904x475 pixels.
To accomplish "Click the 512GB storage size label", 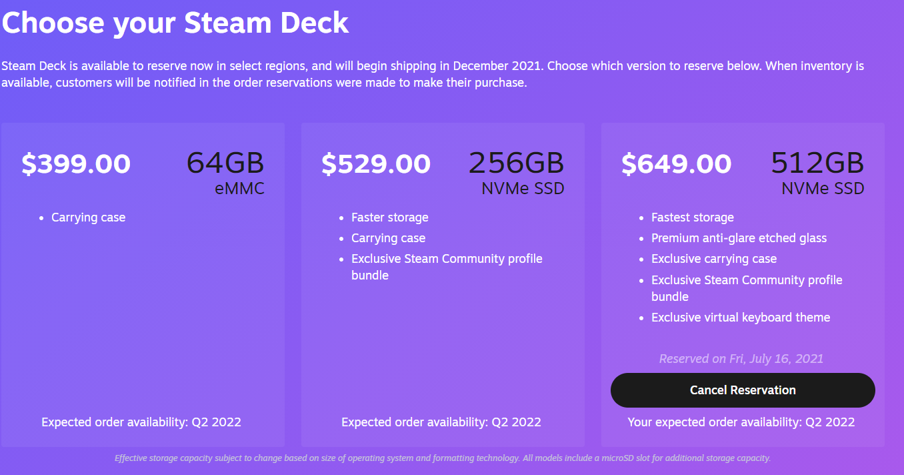I will click(x=817, y=163).
